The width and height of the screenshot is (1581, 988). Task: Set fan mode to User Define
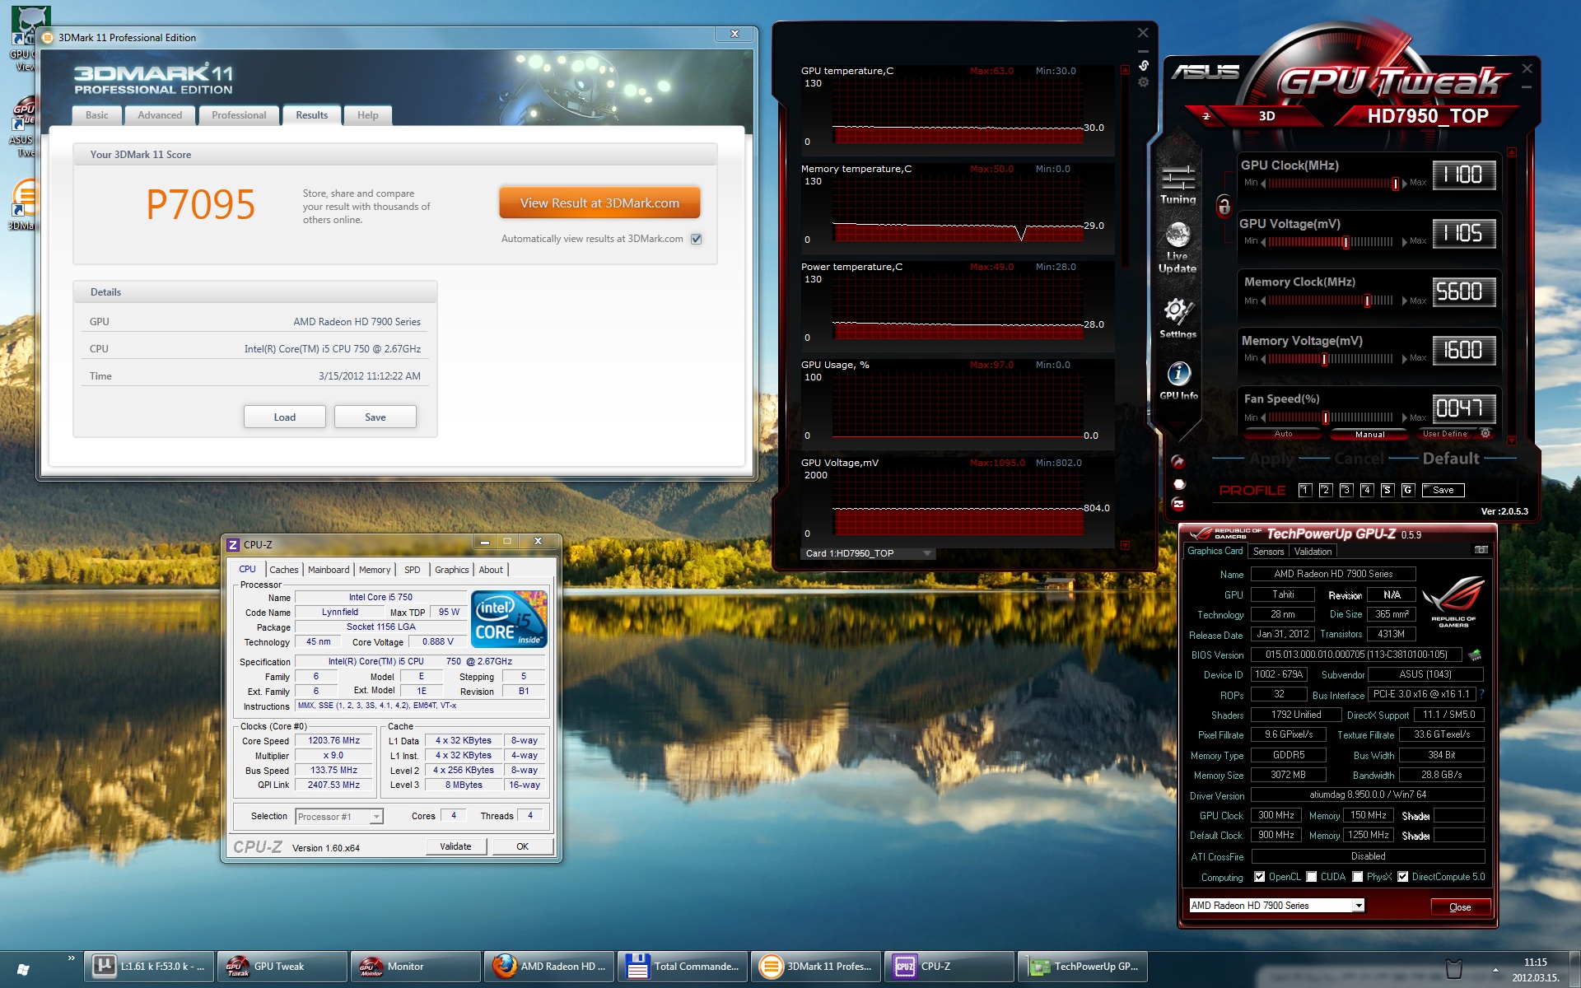click(1445, 434)
